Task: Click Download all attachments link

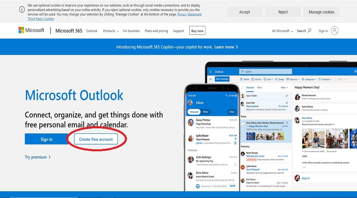Action: [331, 151]
